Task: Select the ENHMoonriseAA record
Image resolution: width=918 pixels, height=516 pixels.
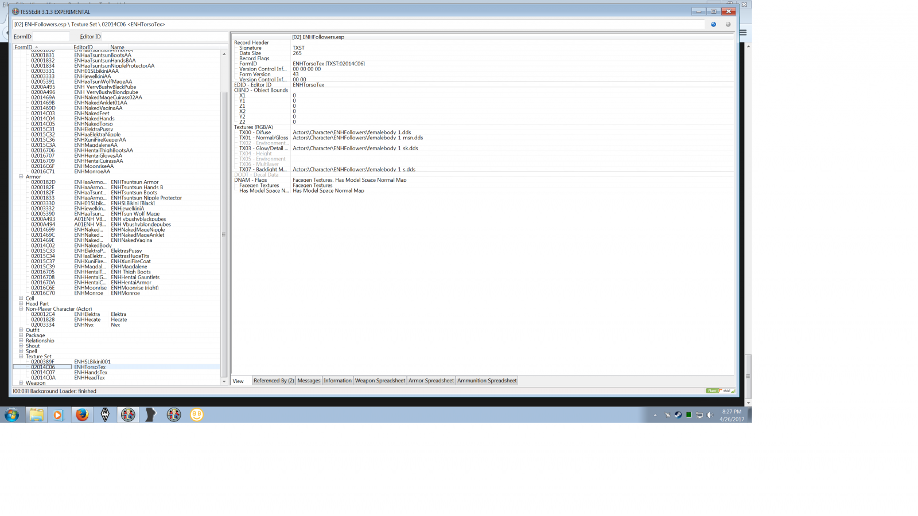Action: point(116,166)
